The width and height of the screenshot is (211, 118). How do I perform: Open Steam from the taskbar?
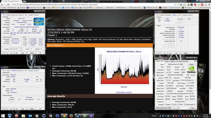click(78, 116)
